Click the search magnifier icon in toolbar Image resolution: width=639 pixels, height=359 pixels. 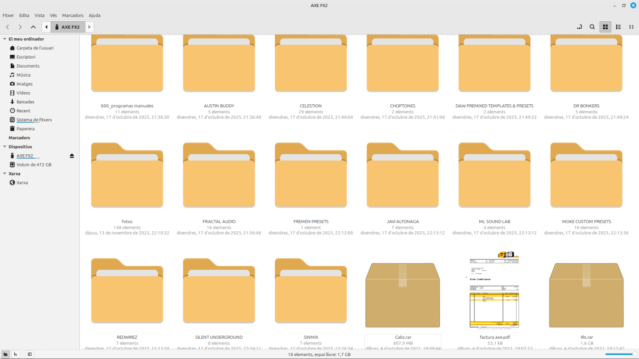click(x=592, y=27)
